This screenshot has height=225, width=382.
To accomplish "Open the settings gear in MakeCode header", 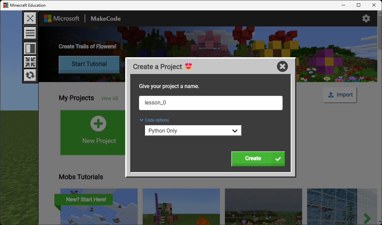I will coord(366,18).
